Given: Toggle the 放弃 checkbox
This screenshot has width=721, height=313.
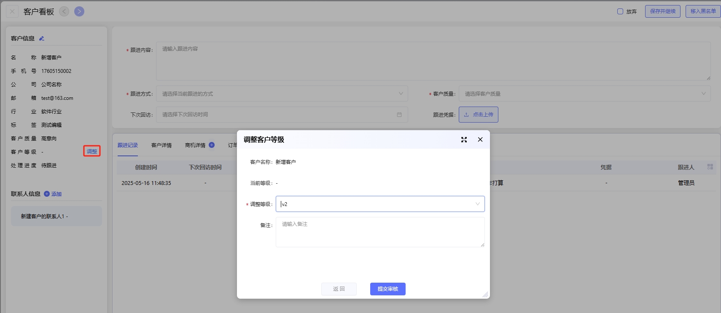Looking at the screenshot, I should click(x=620, y=11).
